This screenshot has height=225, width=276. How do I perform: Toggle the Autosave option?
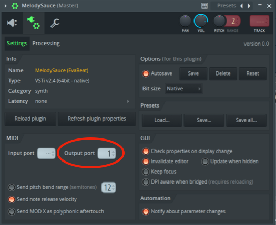point(146,73)
